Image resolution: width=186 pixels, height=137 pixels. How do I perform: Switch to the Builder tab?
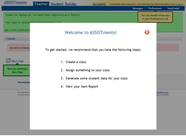(x=71, y=4)
